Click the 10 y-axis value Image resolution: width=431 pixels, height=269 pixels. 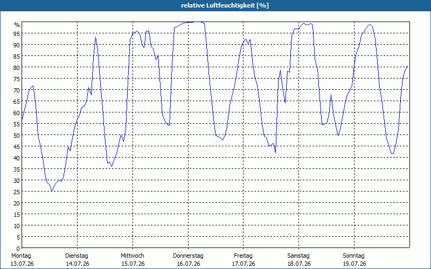[17, 225]
